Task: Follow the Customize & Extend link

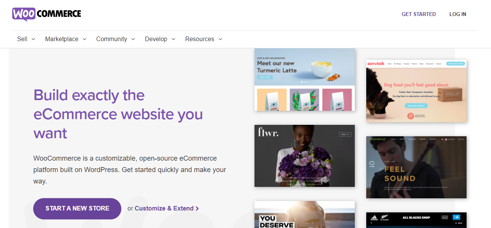Action: (x=164, y=208)
